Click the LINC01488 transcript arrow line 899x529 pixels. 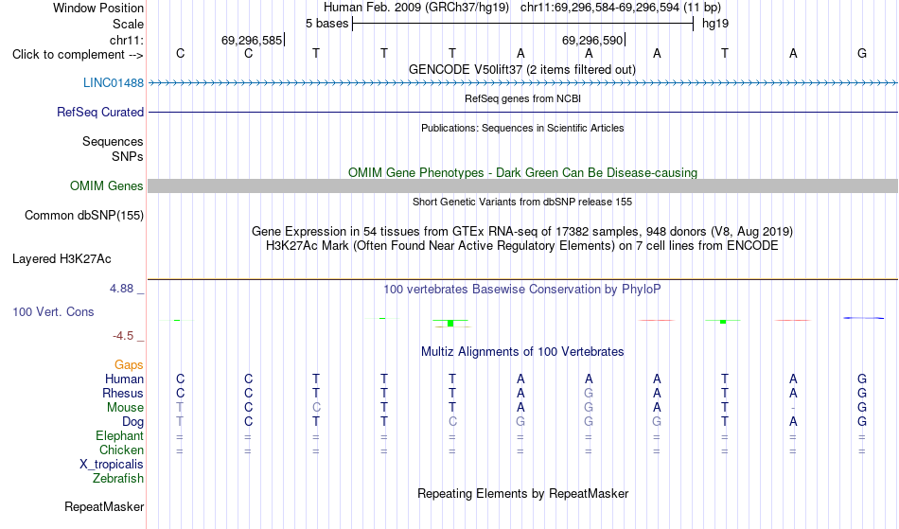522,83
